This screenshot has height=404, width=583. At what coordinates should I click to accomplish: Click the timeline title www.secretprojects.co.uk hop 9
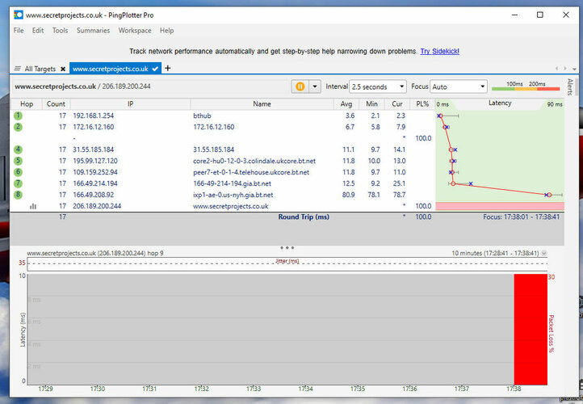click(x=95, y=254)
